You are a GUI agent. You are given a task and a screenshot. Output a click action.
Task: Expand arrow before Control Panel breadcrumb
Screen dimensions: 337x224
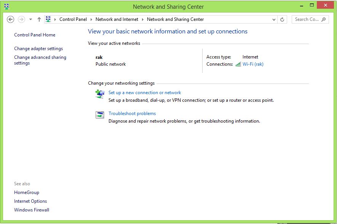[55, 19]
